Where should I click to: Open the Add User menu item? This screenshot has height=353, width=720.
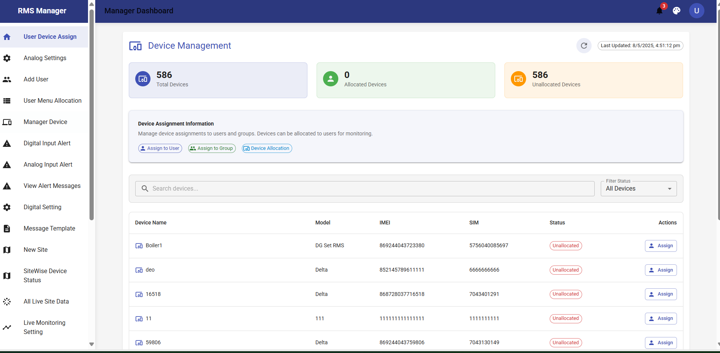tap(44, 80)
